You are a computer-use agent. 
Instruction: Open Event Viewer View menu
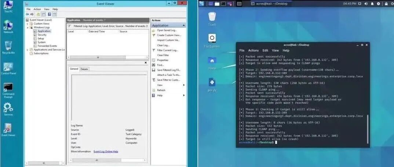[47, 9]
